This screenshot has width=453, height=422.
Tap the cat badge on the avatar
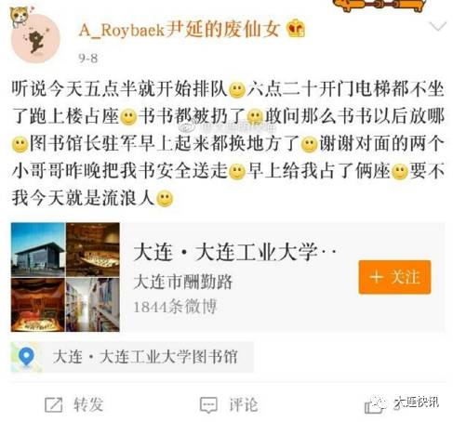pos(20,16)
